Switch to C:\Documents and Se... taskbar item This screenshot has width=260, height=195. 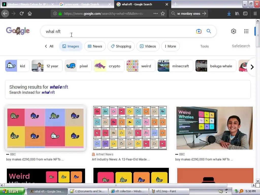point(88,191)
